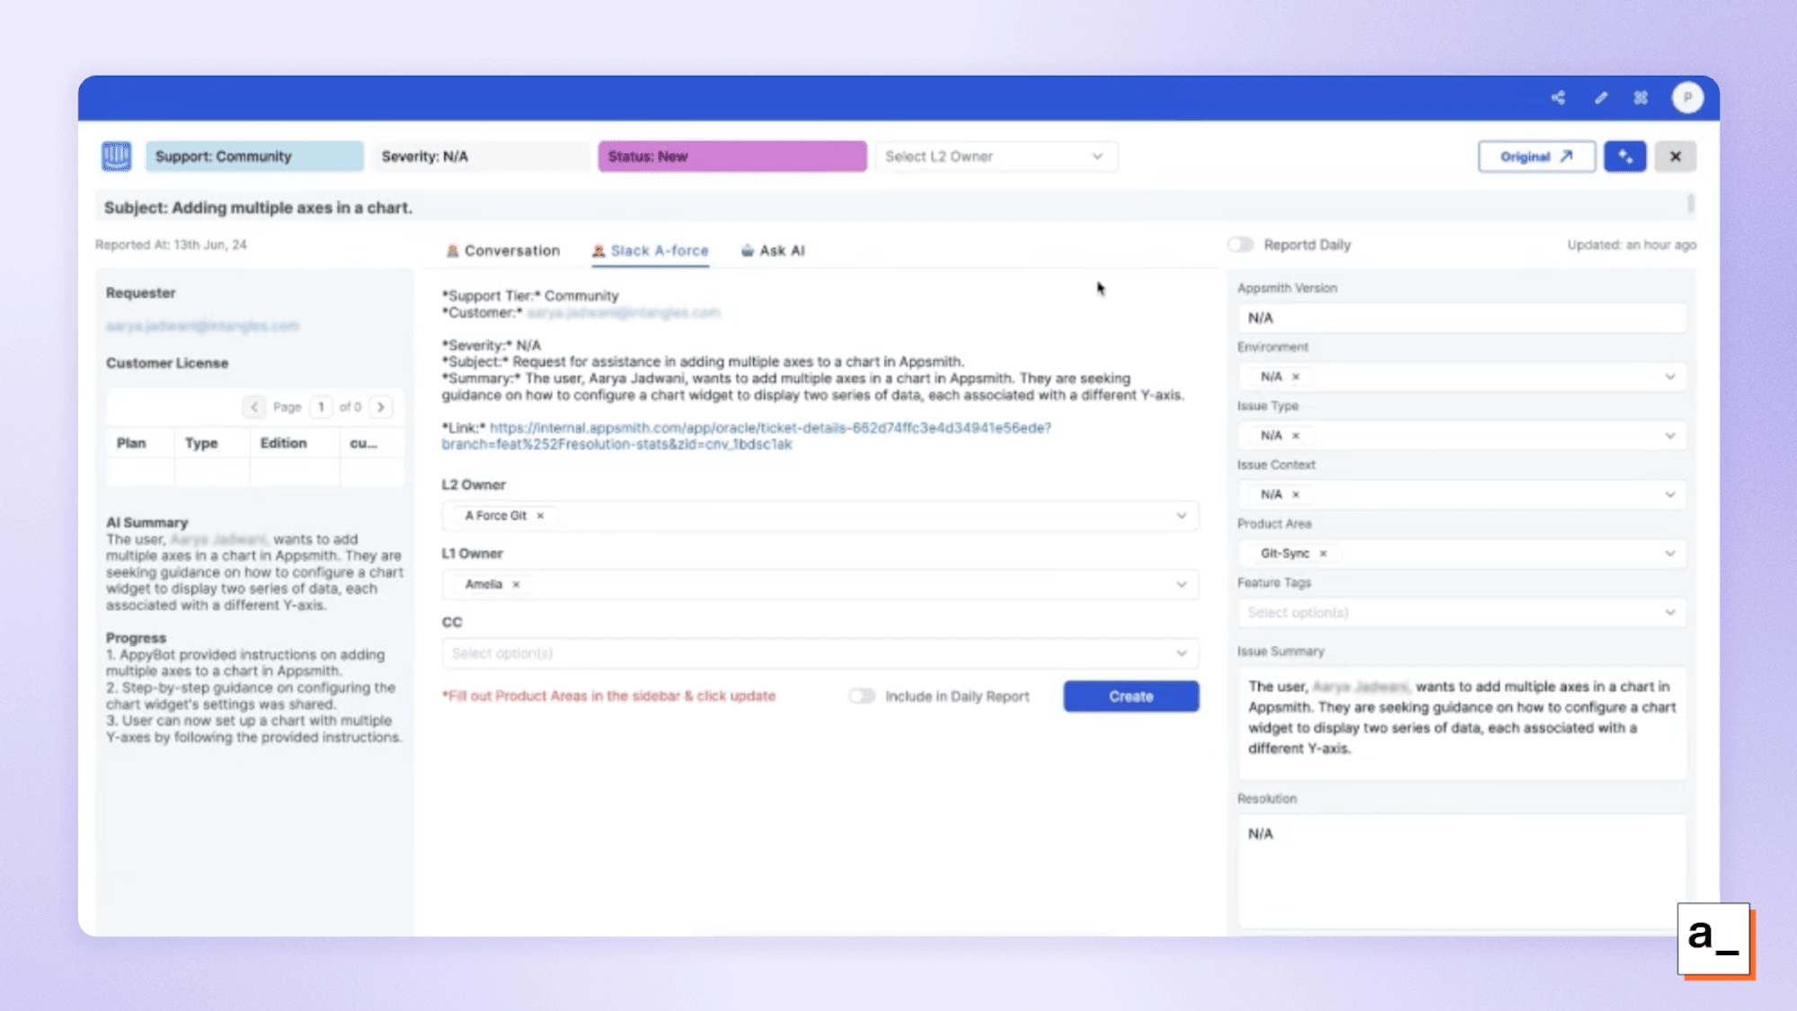Click the next page arrow under Customer License
Viewport: 1797px width, 1011px height.
pos(381,406)
